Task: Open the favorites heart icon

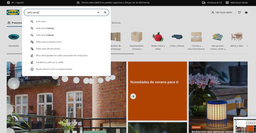Action: pos(239,12)
